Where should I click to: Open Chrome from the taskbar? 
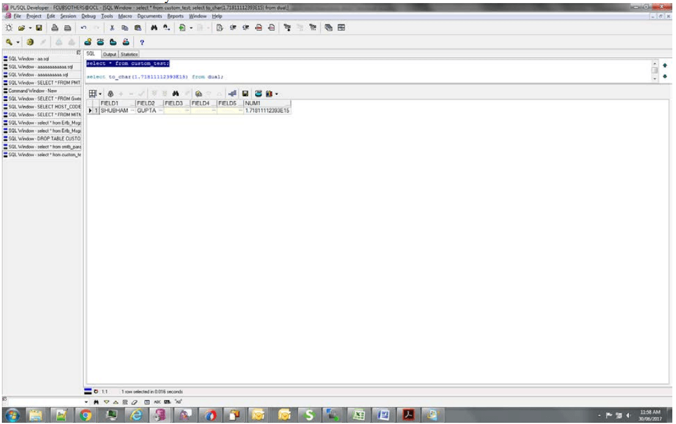(86, 415)
